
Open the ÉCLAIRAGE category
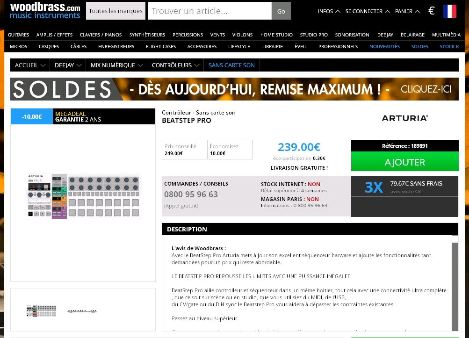pyautogui.click(x=412, y=35)
